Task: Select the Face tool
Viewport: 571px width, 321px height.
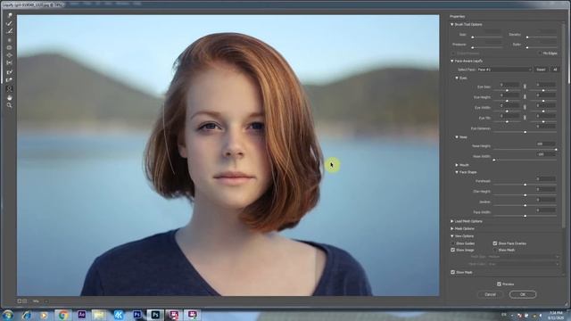Action: 10,89
